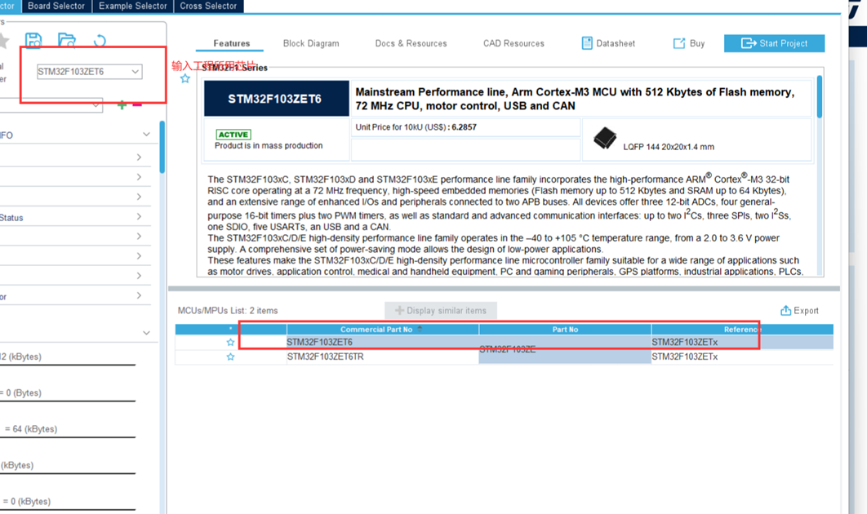Click the Start Project button

click(774, 43)
